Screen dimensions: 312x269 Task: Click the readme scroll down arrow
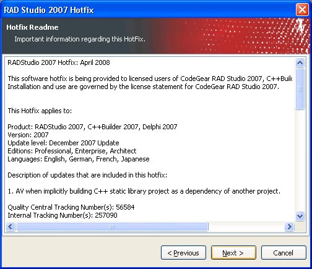300,216
